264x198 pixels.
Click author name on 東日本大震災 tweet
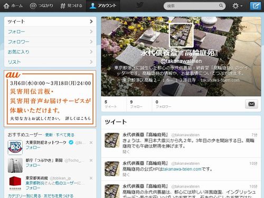pos(145,135)
